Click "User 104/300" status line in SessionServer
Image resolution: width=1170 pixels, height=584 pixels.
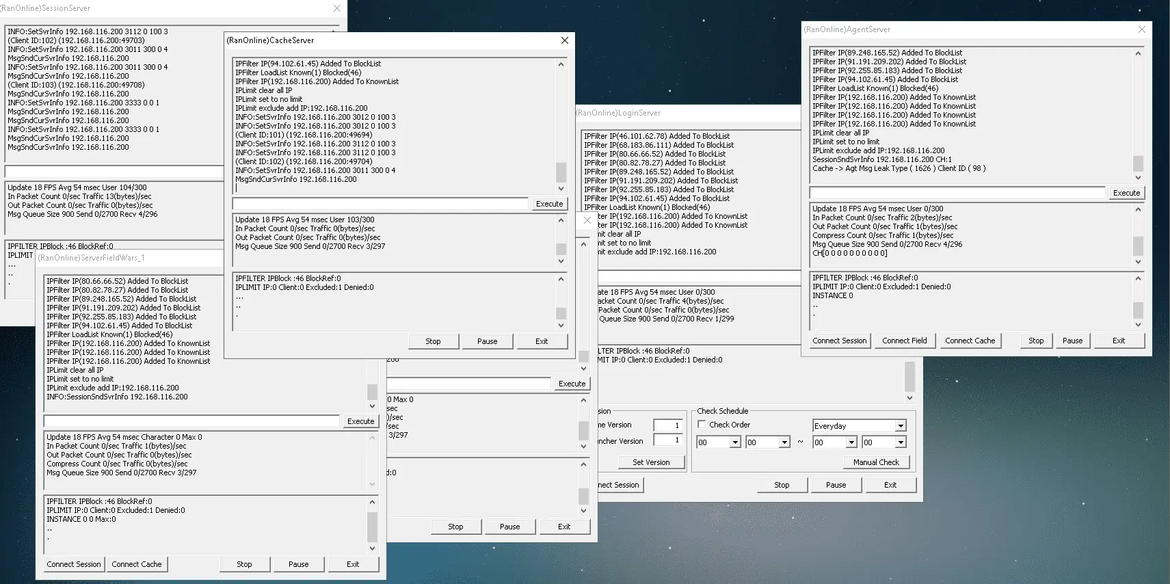77,187
